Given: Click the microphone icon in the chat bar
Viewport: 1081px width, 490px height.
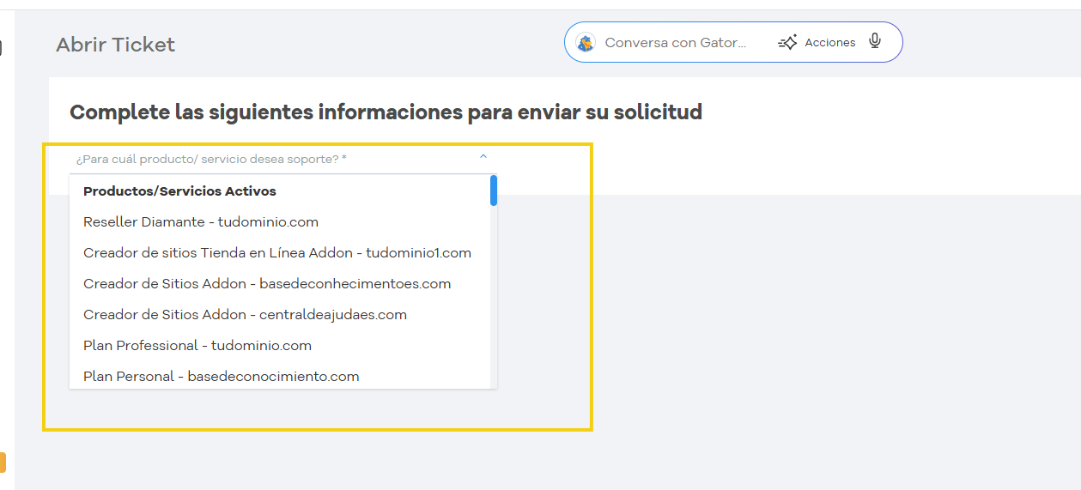Looking at the screenshot, I should pos(875,41).
